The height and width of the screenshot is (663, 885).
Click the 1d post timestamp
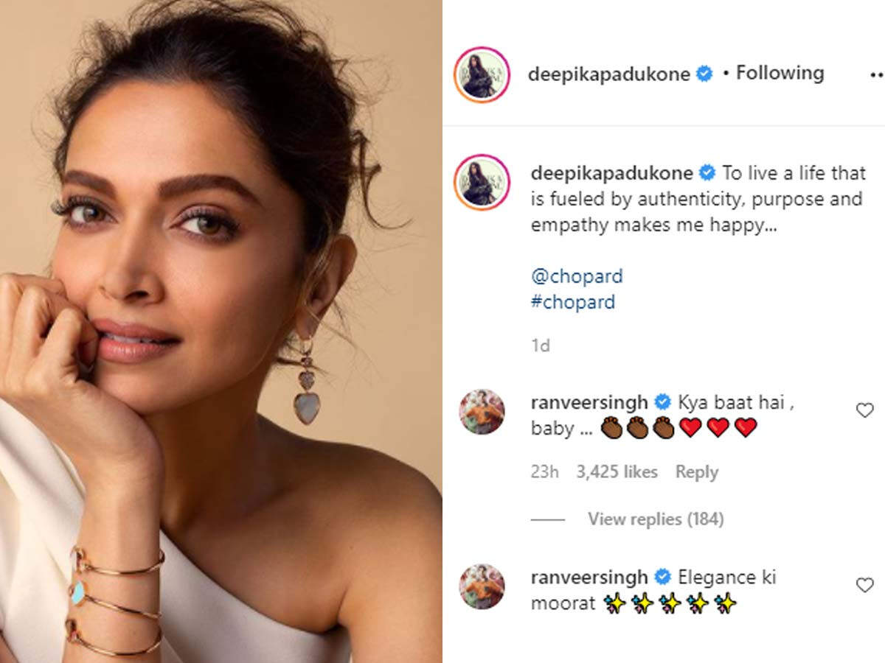point(541,345)
